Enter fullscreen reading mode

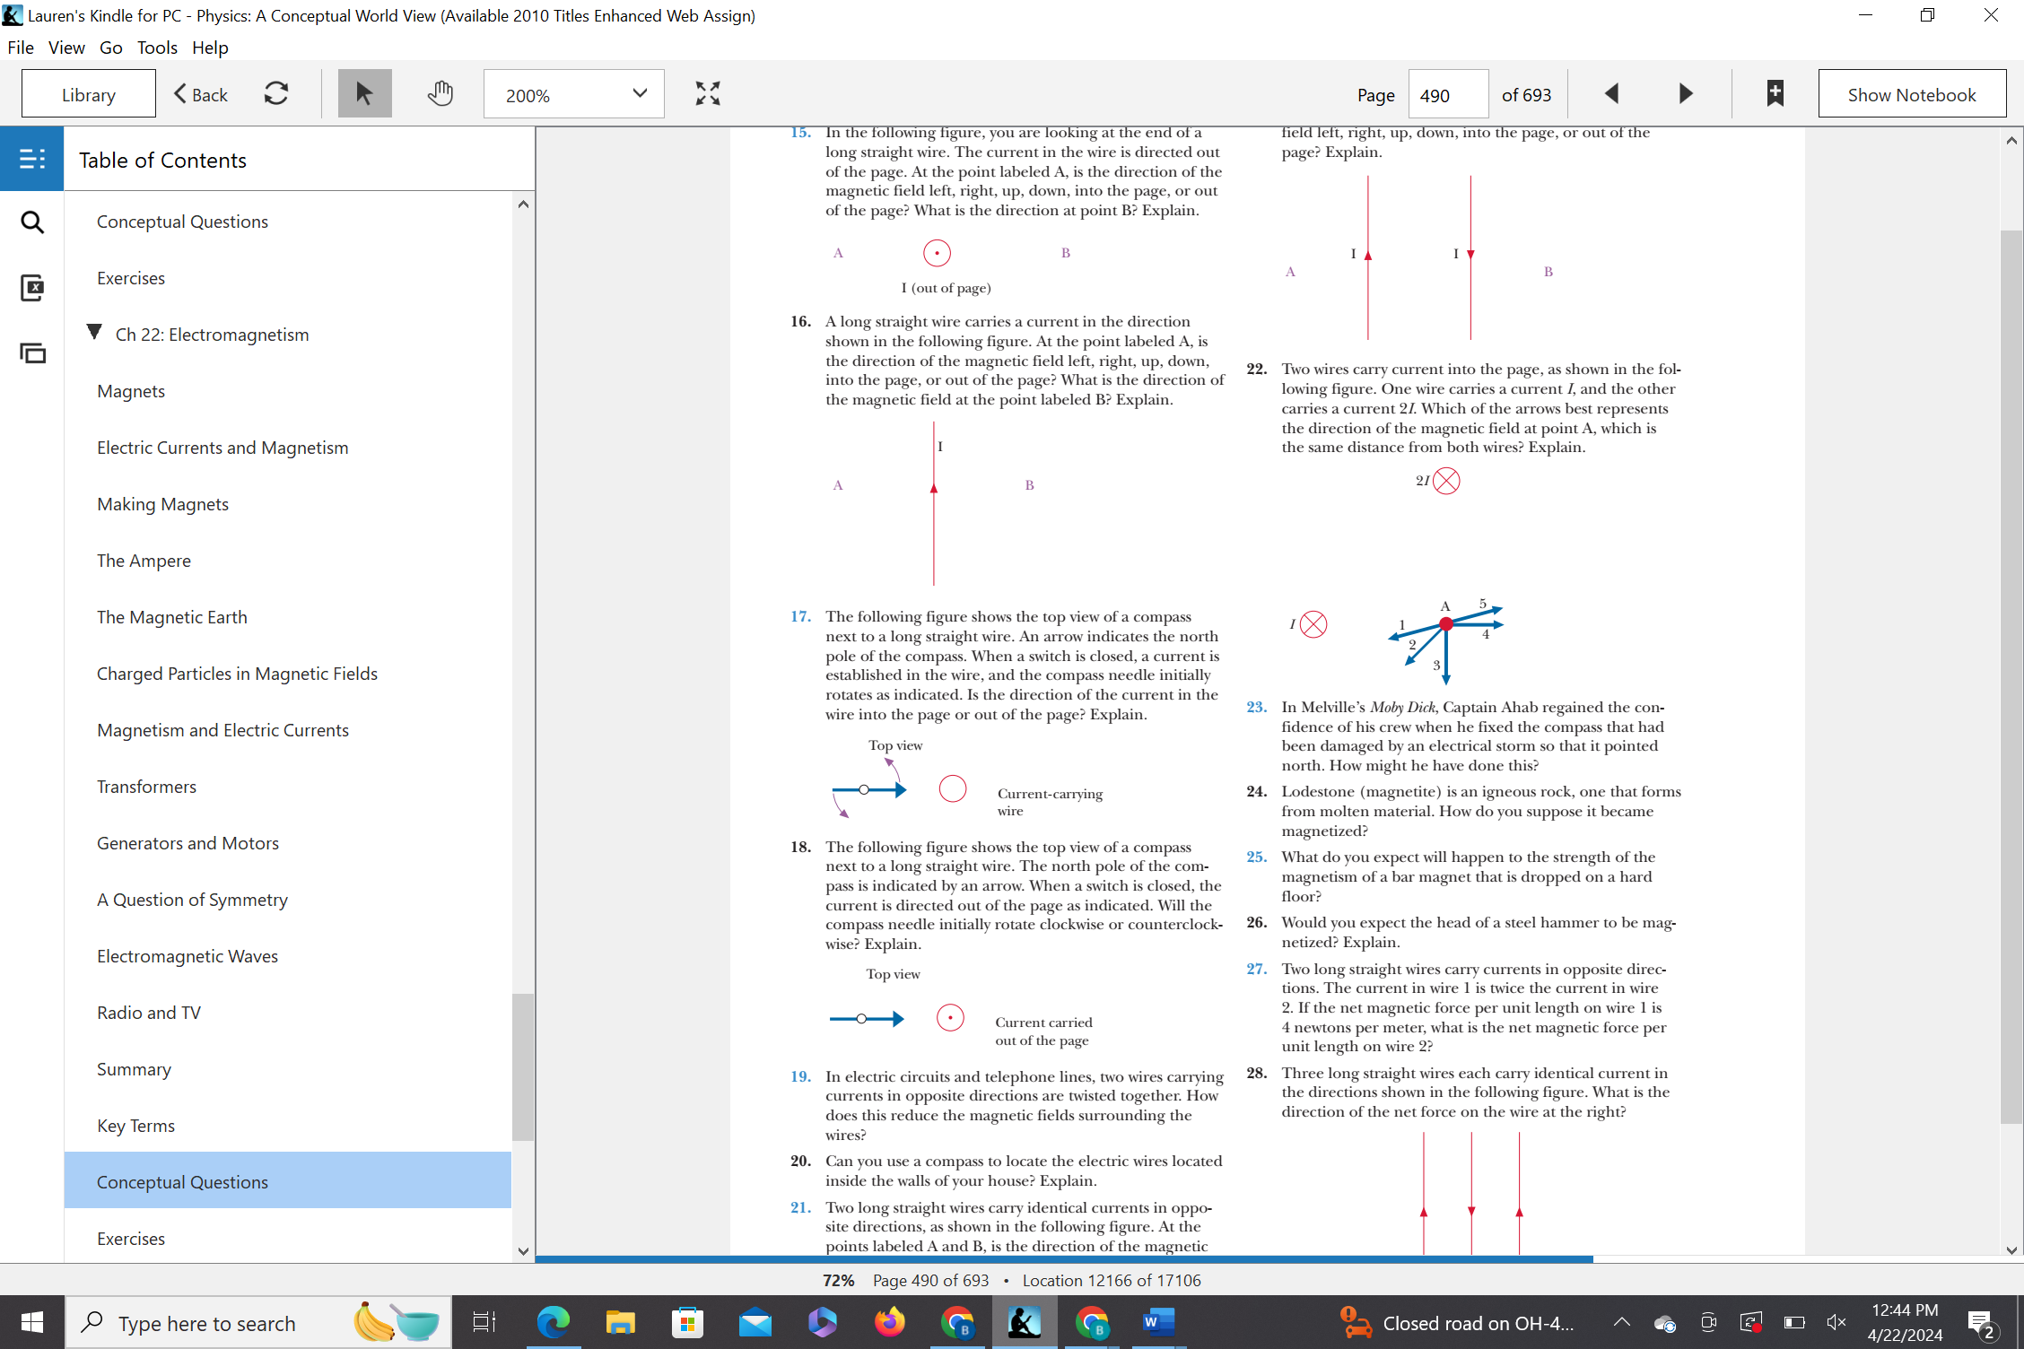pyautogui.click(x=707, y=93)
